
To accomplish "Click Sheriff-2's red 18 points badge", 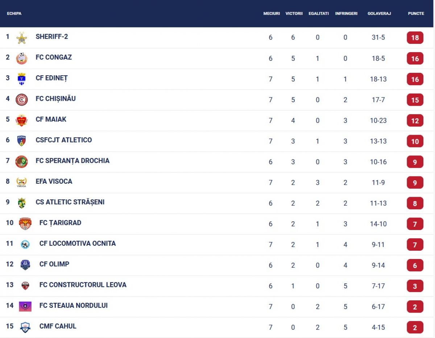I will 415,38.
